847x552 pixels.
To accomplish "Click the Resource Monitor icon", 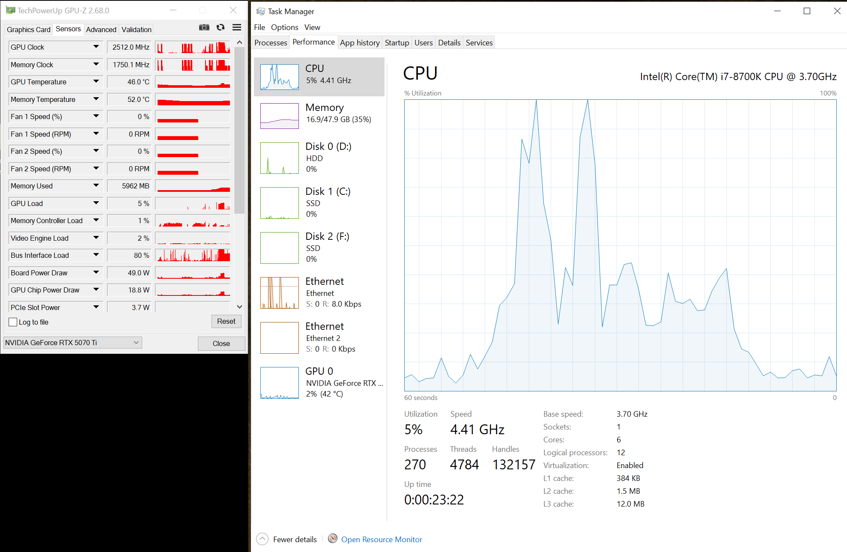I will pyautogui.click(x=333, y=539).
